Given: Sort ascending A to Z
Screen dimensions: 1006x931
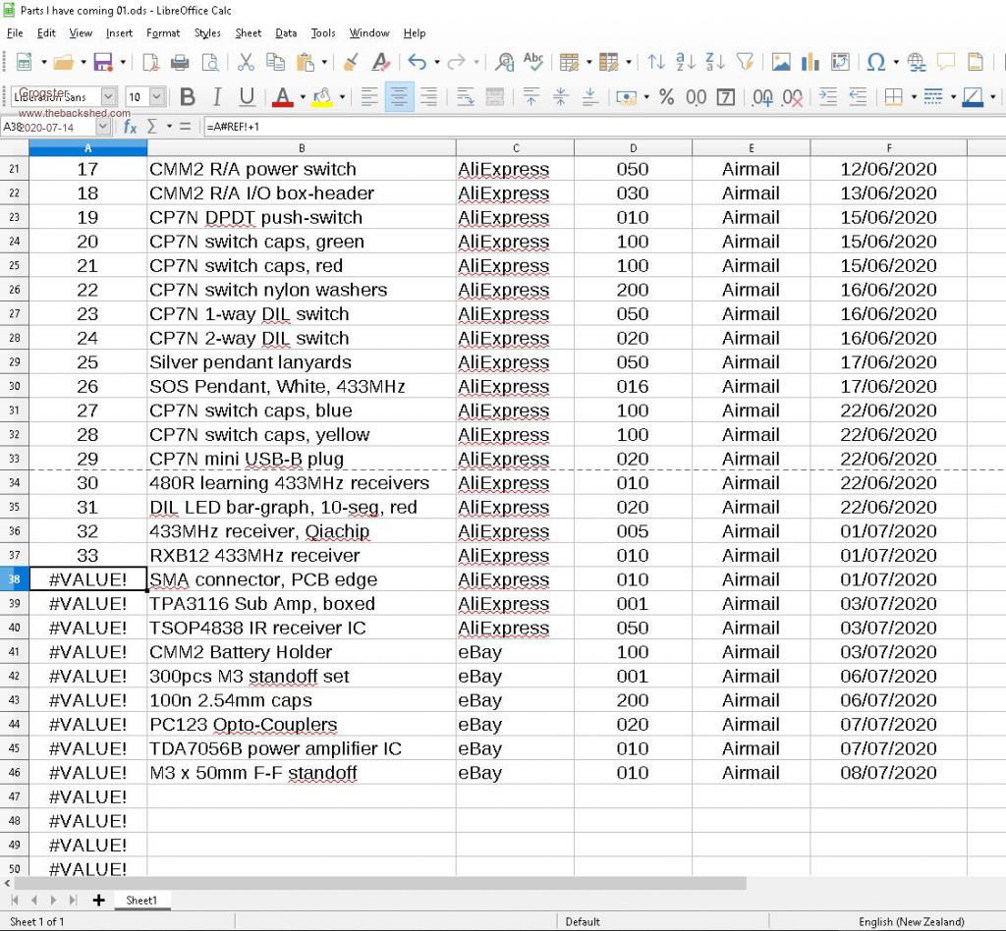Looking at the screenshot, I should (685, 62).
